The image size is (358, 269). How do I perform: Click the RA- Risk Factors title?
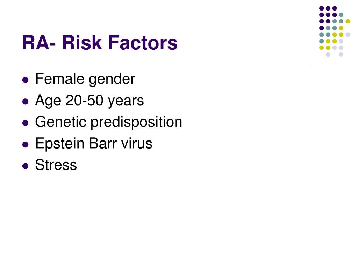tap(100, 43)
